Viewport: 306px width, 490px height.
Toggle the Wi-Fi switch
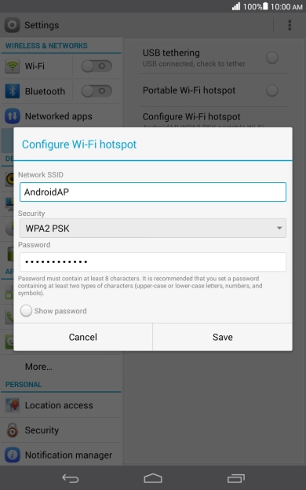coord(97,66)
